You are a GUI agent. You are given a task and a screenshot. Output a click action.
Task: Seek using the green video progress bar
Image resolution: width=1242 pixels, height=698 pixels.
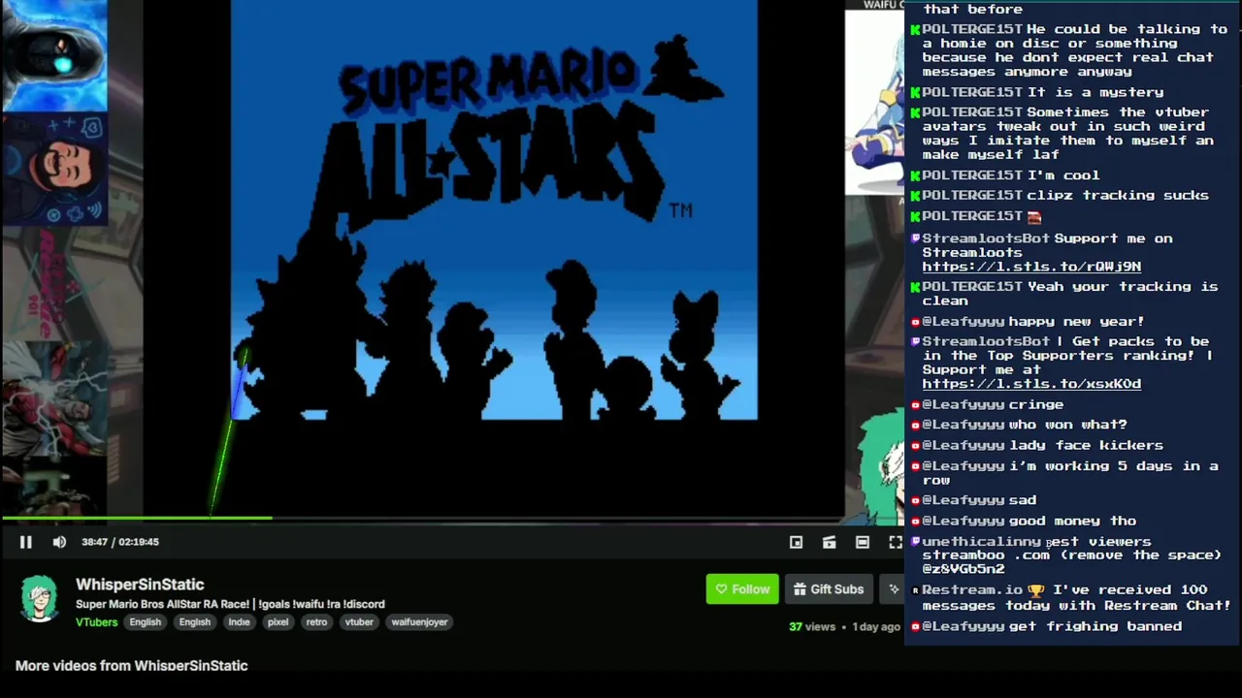[x=451, y=519]
